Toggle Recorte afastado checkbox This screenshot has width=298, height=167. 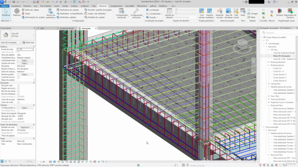(x=19, y=94)
